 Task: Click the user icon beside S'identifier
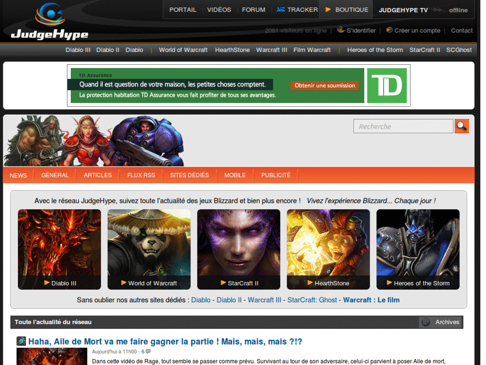click(x=341, y=30)
